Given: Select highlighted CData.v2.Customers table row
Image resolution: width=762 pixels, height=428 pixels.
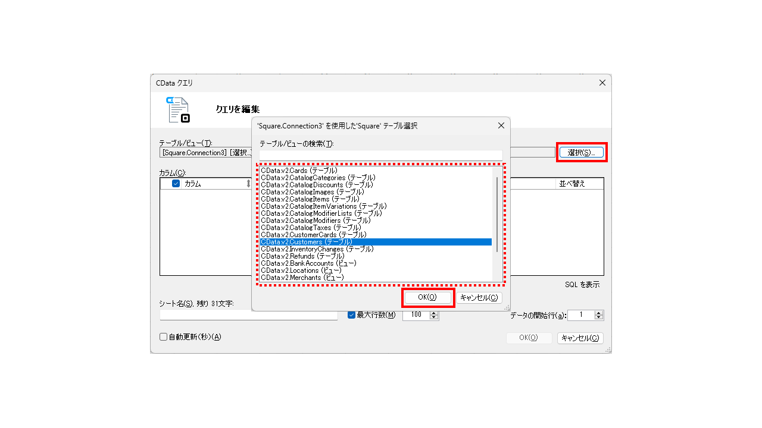Looking at the screenshot, I should pos(376,242).
